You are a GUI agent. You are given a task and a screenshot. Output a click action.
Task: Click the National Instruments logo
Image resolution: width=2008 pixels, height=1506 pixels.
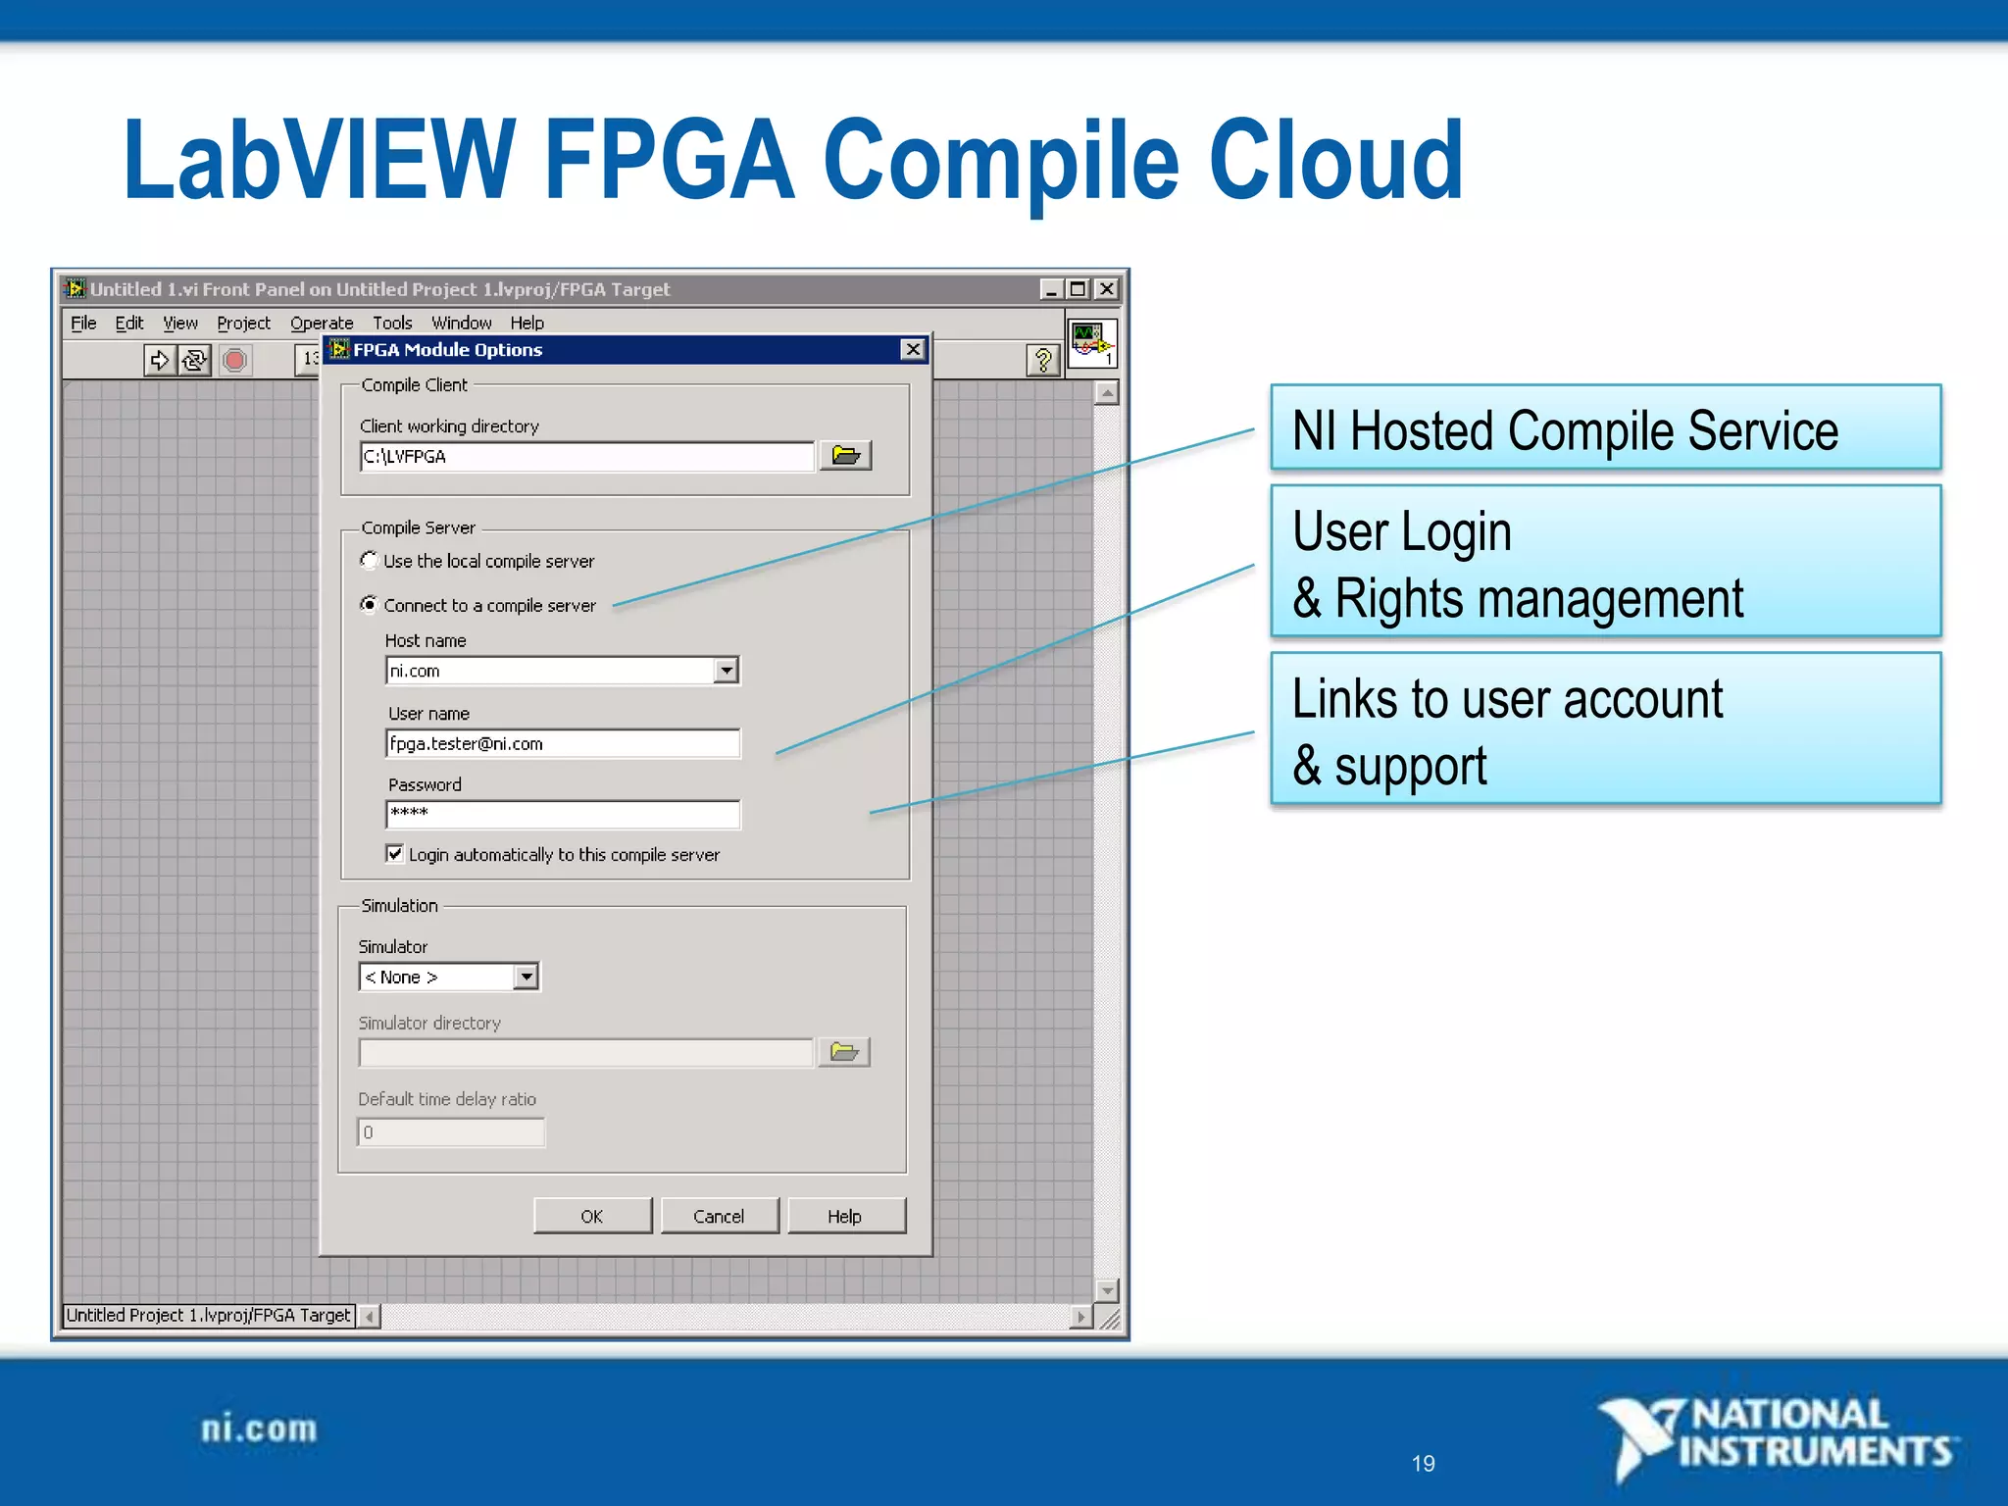[x=1777, y=1438]
